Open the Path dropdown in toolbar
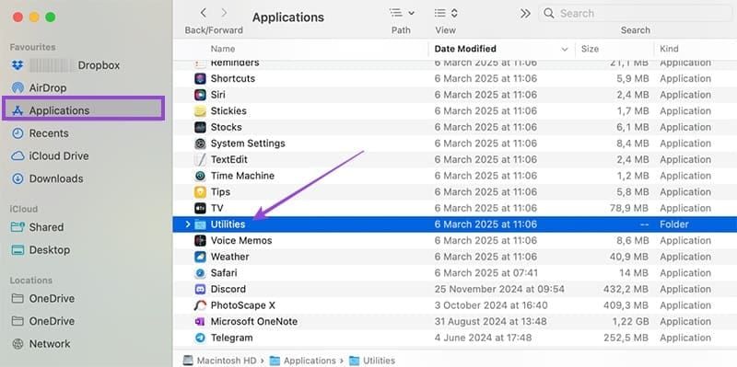 coord(402,13)
